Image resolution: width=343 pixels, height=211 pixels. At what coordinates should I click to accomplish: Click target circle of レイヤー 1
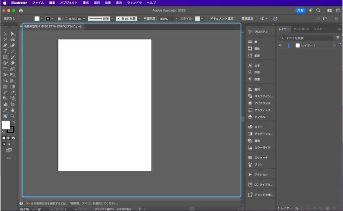coord(334,46)
